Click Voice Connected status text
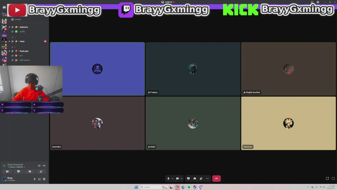 pos(15,165)
